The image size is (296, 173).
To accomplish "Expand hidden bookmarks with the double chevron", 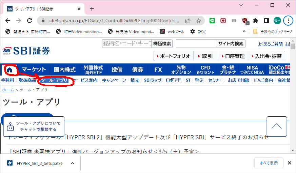I will [244, 31].
